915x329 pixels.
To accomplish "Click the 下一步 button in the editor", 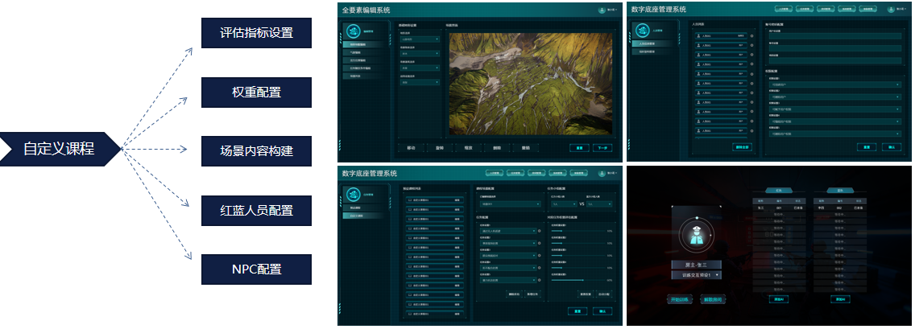I will click(603, 148).
